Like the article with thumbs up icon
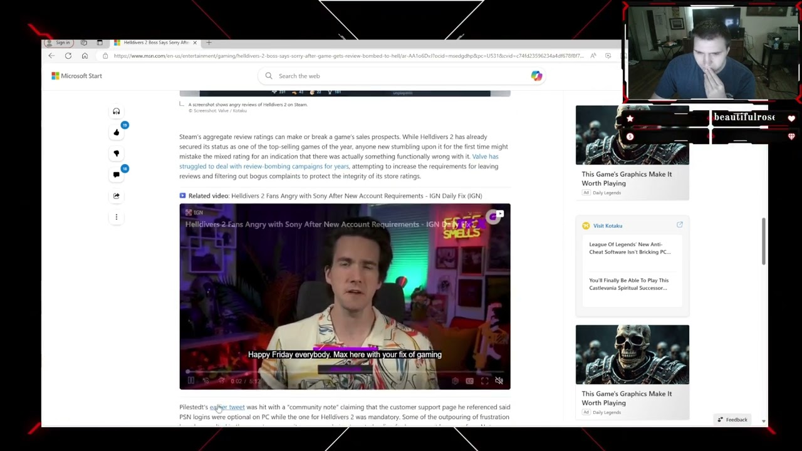Screen dimensions: 802x451 (116, 132)
